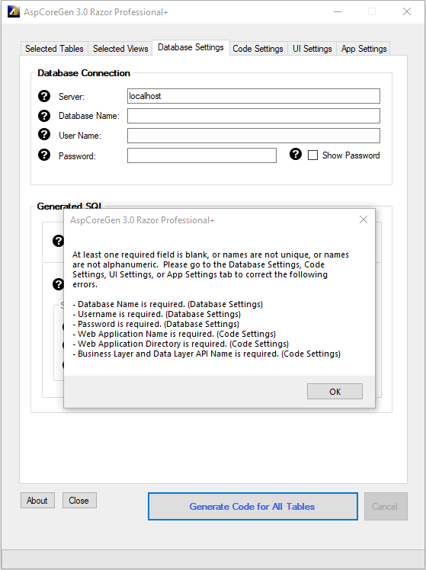
Task: Toggle the Show Password checkbox
Action: point(312,155)
